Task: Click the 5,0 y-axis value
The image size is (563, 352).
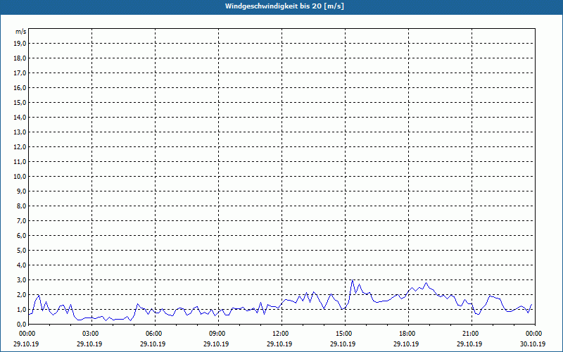Action: pyautogui.click(x=21, y=251)
